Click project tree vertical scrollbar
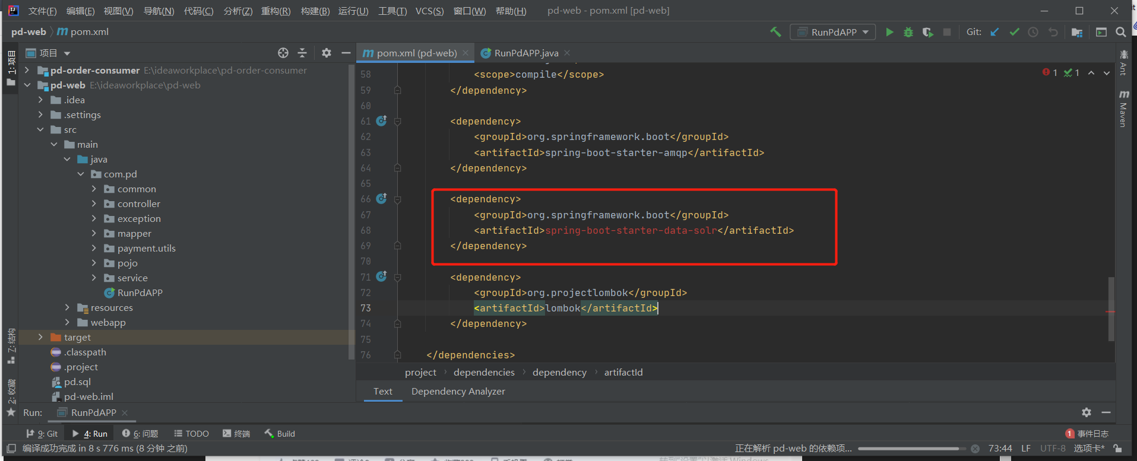This screenshot has height=461, width=1137. click(x=351, y=212)
